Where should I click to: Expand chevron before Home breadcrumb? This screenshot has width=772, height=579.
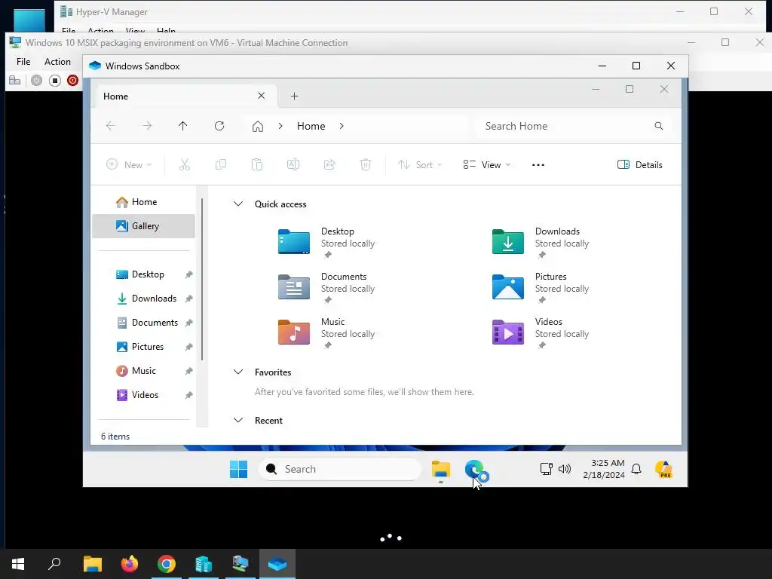(280, 126)
